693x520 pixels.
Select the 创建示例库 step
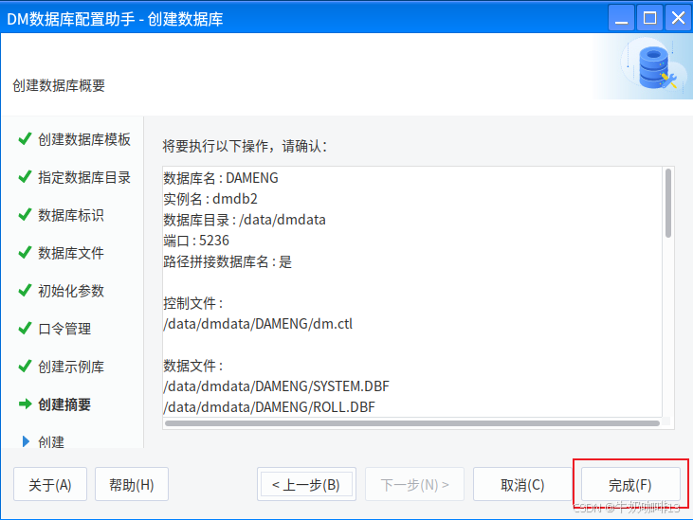pos(71,367)
